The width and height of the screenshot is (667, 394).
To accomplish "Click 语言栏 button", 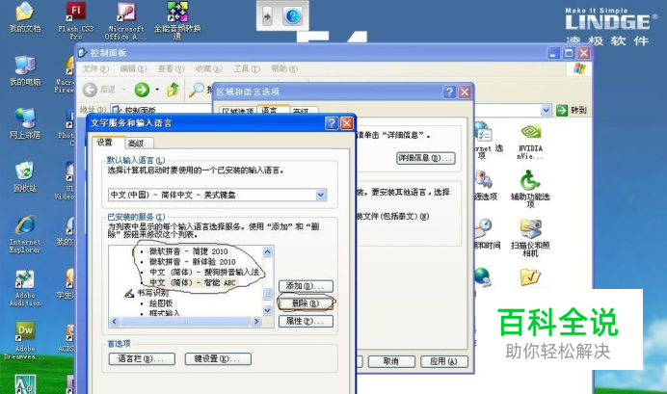I will 142,358.
